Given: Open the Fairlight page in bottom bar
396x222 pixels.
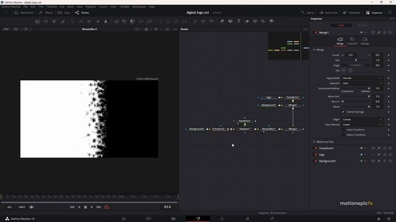Looking at the screenshot, I should (x=247, y=218).
